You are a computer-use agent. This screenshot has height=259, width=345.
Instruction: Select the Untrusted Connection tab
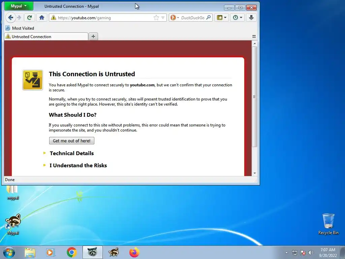coord(46,36)
